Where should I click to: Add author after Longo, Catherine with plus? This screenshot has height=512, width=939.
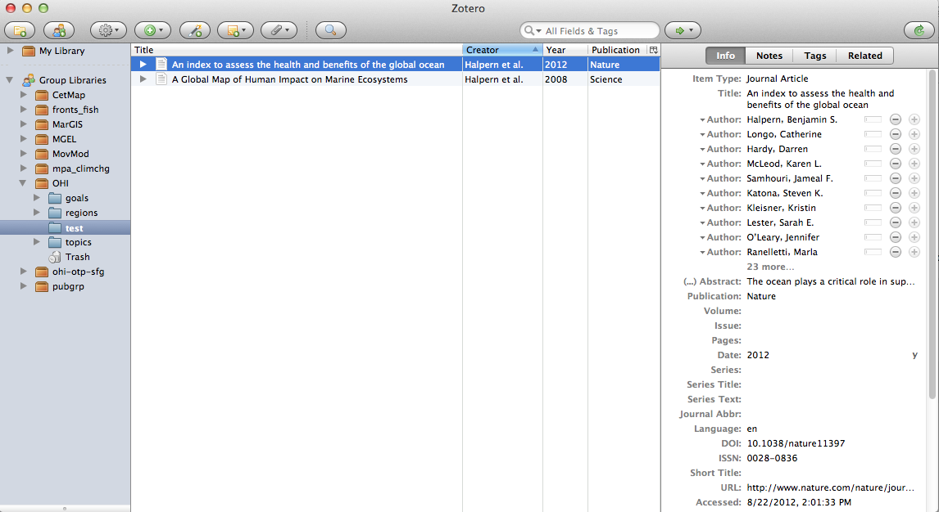(914, 134)
